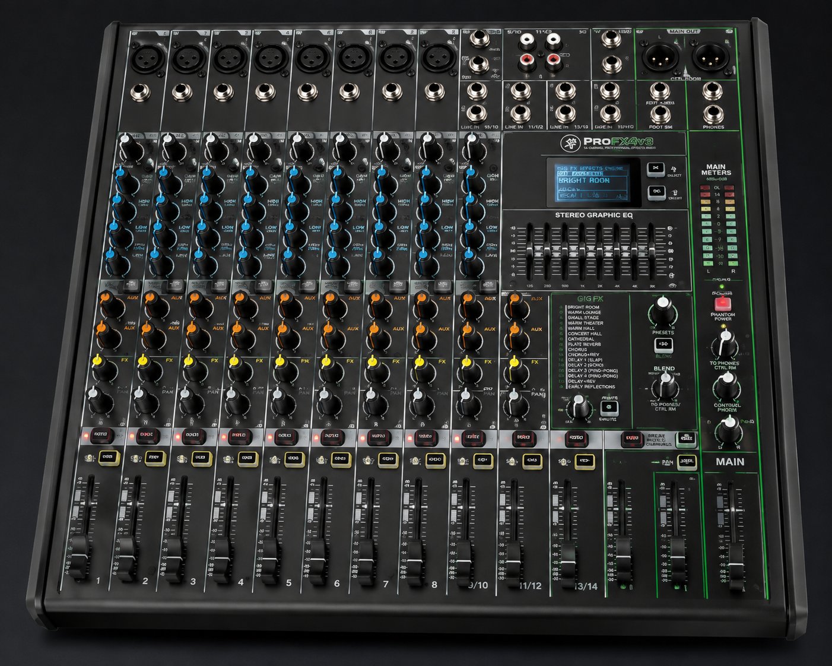Adjust the MAIN output fader
Screen dimensions: 832x666
point(736,565)
